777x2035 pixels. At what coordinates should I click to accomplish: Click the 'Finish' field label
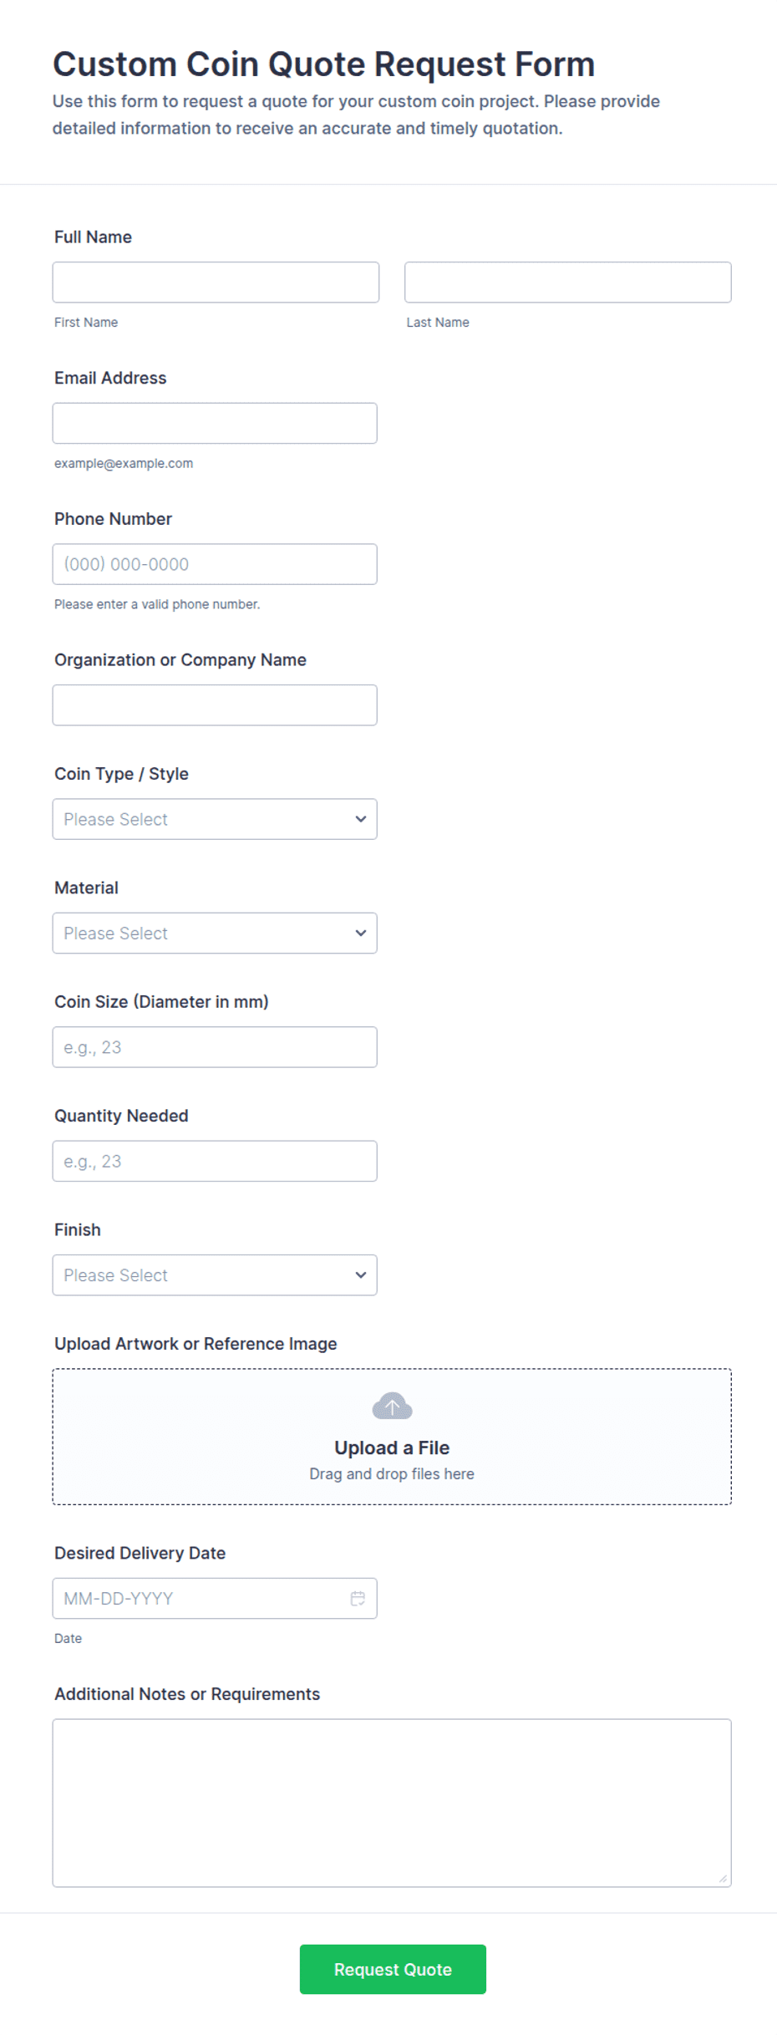pyautogui.click(x=78, y=1230)
